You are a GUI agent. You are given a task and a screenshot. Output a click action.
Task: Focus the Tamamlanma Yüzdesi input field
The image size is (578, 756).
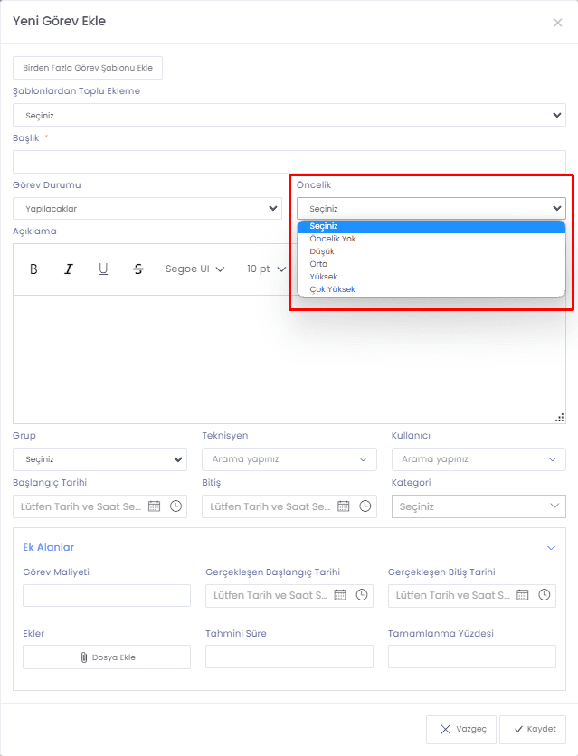(x=472, y=657)
